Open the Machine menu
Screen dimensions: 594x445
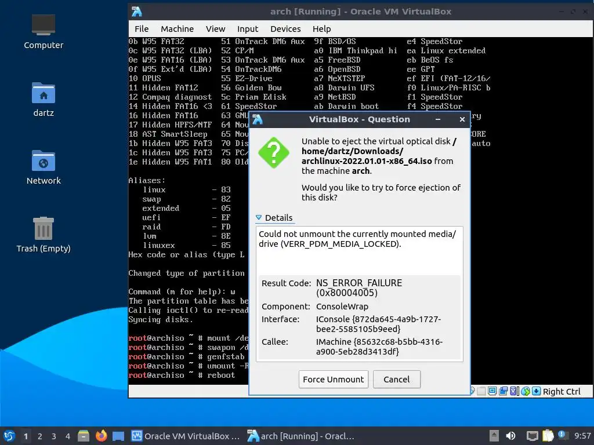pos(177,29)
